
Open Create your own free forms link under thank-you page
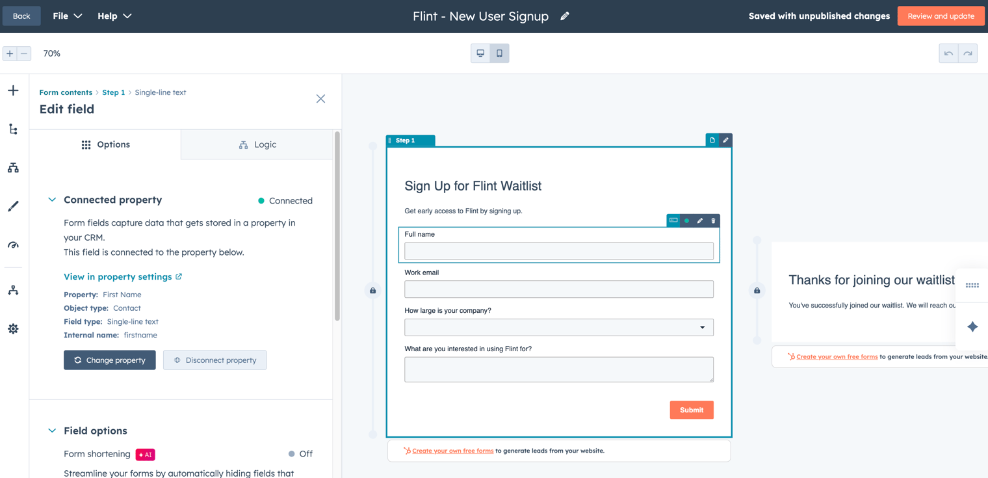[x=837, y=356]
